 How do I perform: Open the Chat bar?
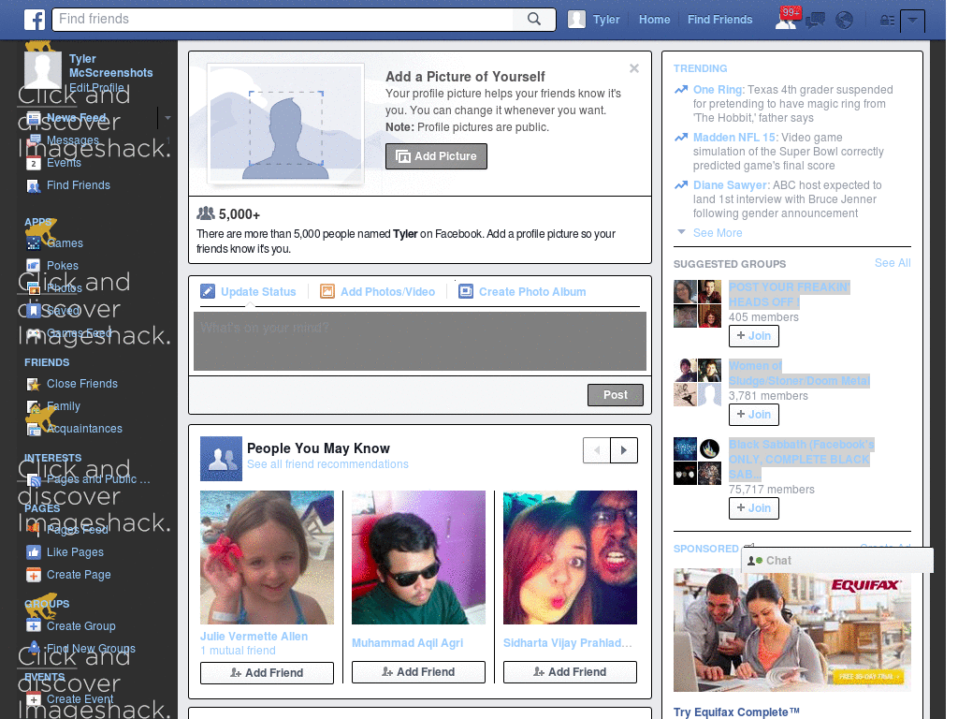click(x=837, y=561)
